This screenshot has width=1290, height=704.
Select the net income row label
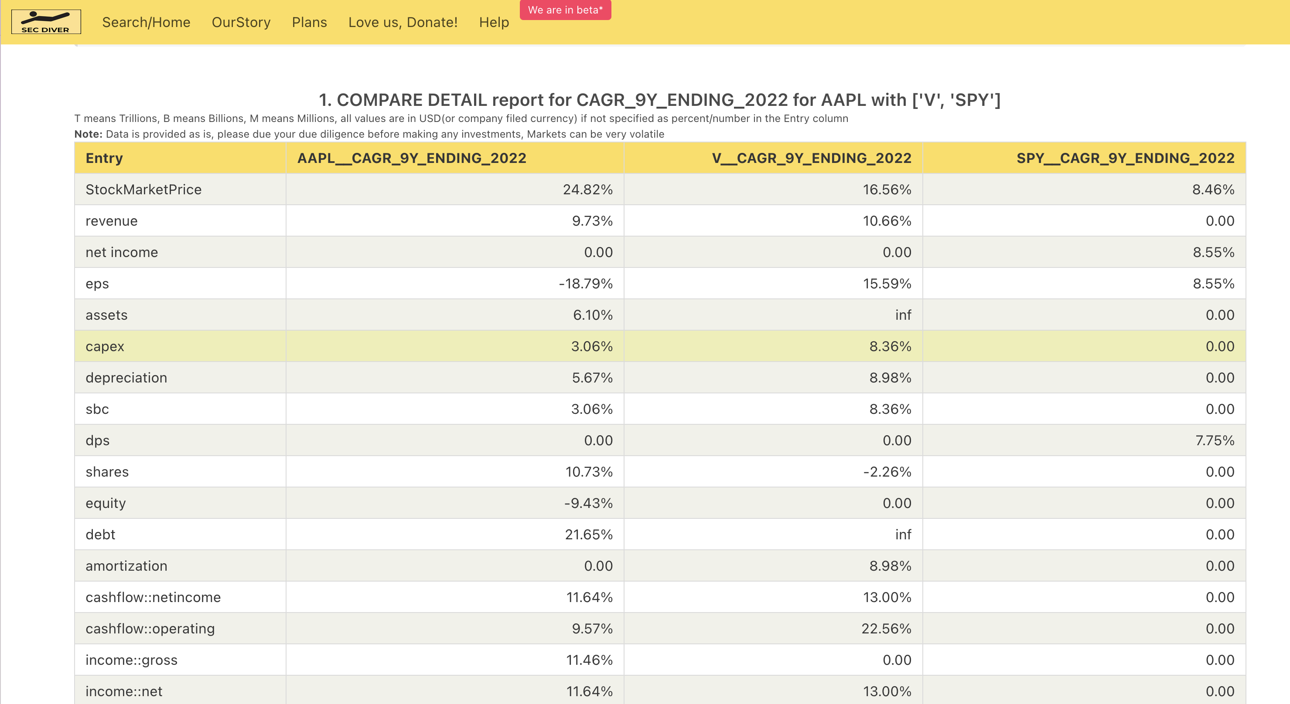coord(122,252)
